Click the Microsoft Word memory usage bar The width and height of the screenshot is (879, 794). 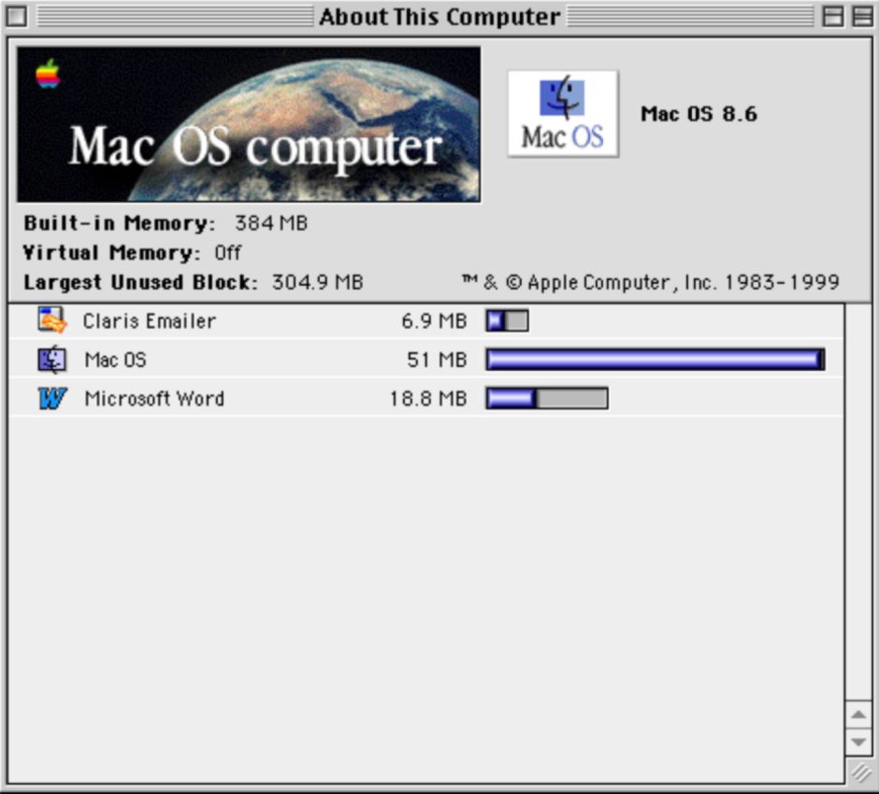547,399
